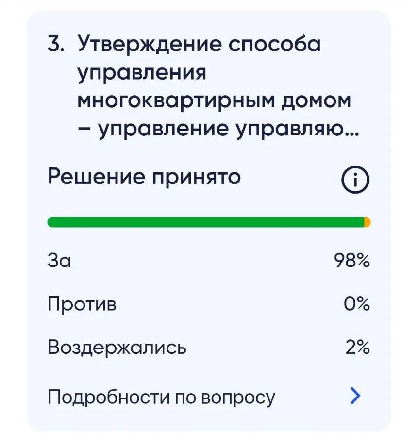
Task: Click question number 3 marker
Action: click(56, 43)
